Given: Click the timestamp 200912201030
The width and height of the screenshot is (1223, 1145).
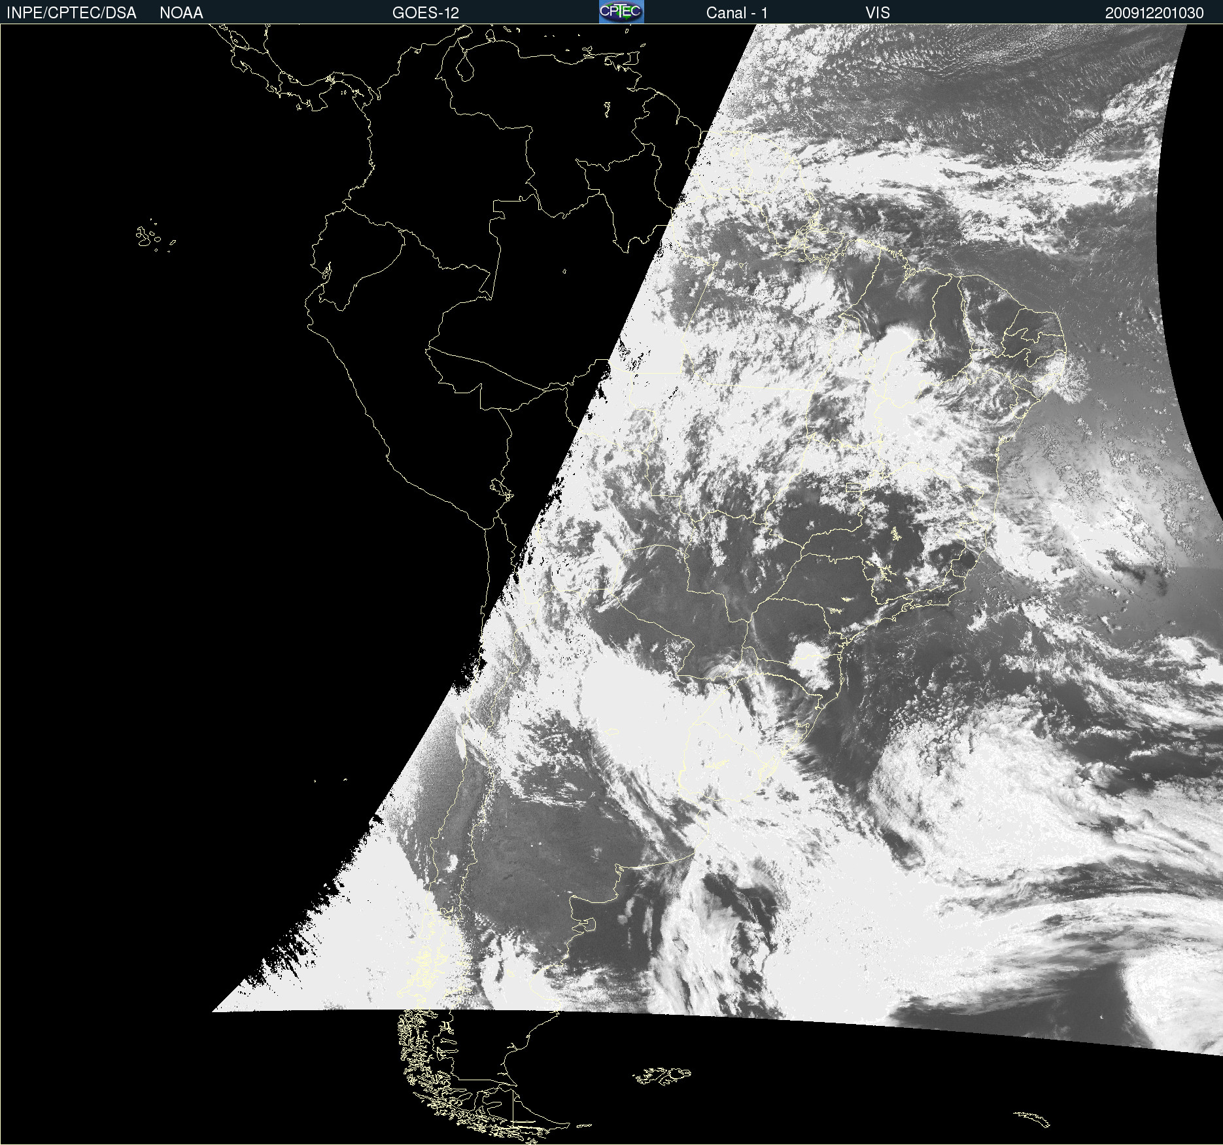Looking at the screenshot, I should click(1154, 13).
